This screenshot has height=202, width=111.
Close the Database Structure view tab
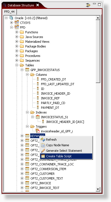(x=38, y=5)
